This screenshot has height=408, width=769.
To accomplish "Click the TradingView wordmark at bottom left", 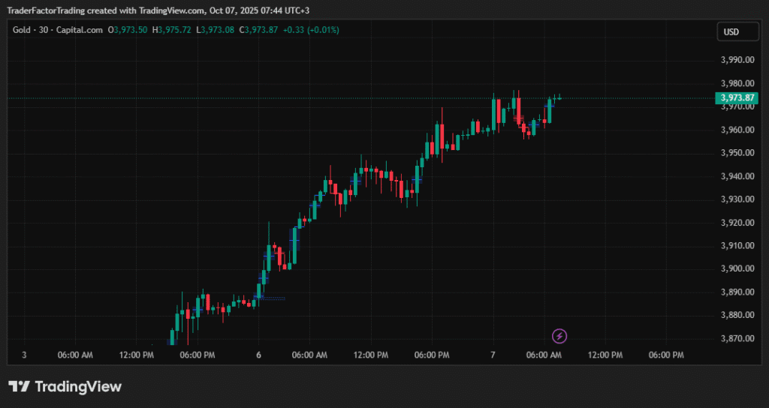I will point(78,387).
